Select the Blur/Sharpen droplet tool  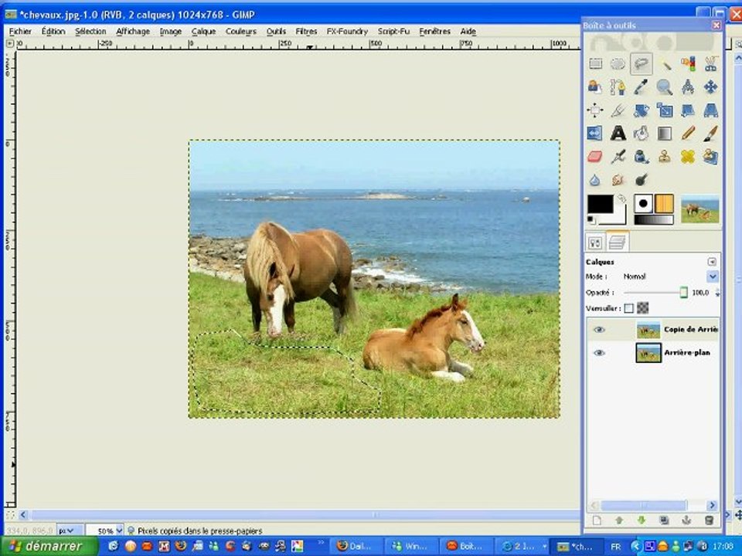pyautogui.click(x=595, y=180)
